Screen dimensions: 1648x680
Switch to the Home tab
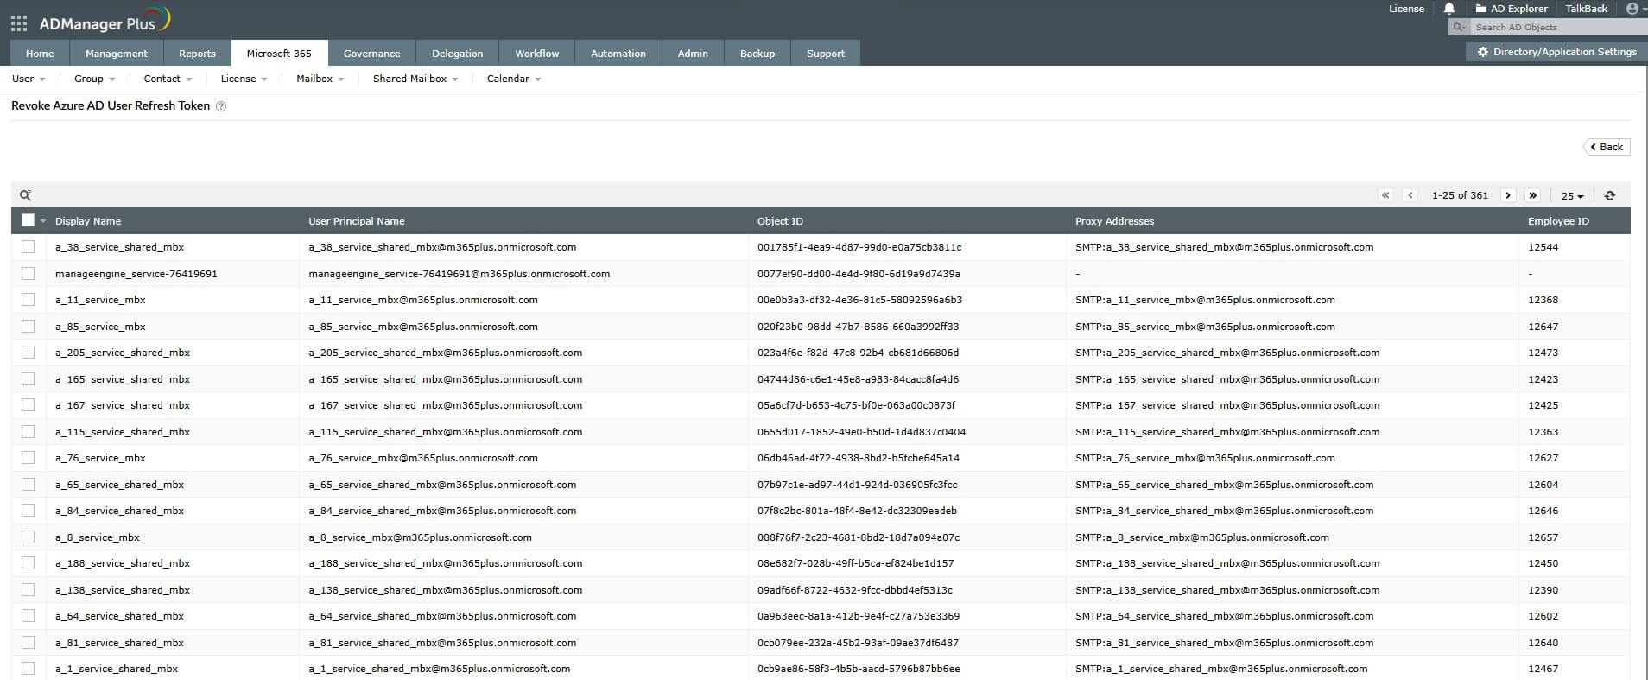pos(40,54)
